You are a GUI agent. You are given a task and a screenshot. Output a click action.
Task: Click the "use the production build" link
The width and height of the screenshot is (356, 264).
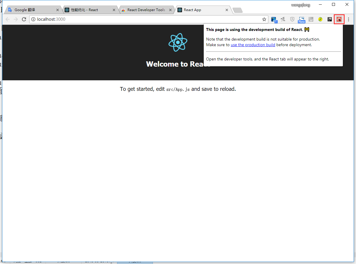click(253, 45)
